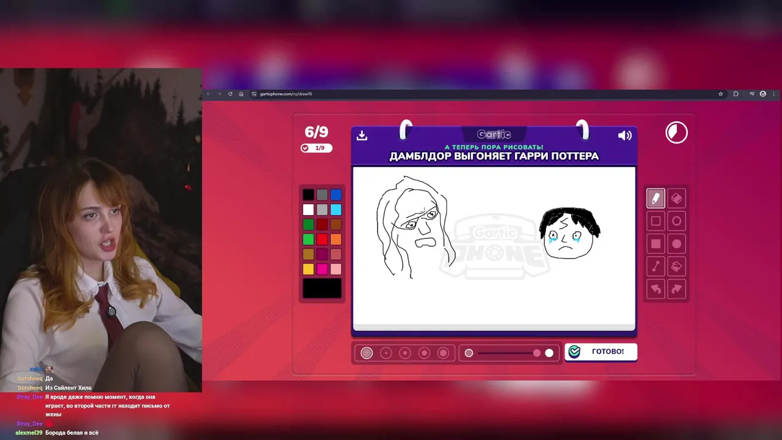Pick the dark green color swatch
This screenshot has height=440, width=782.
(x=309, y=224)
